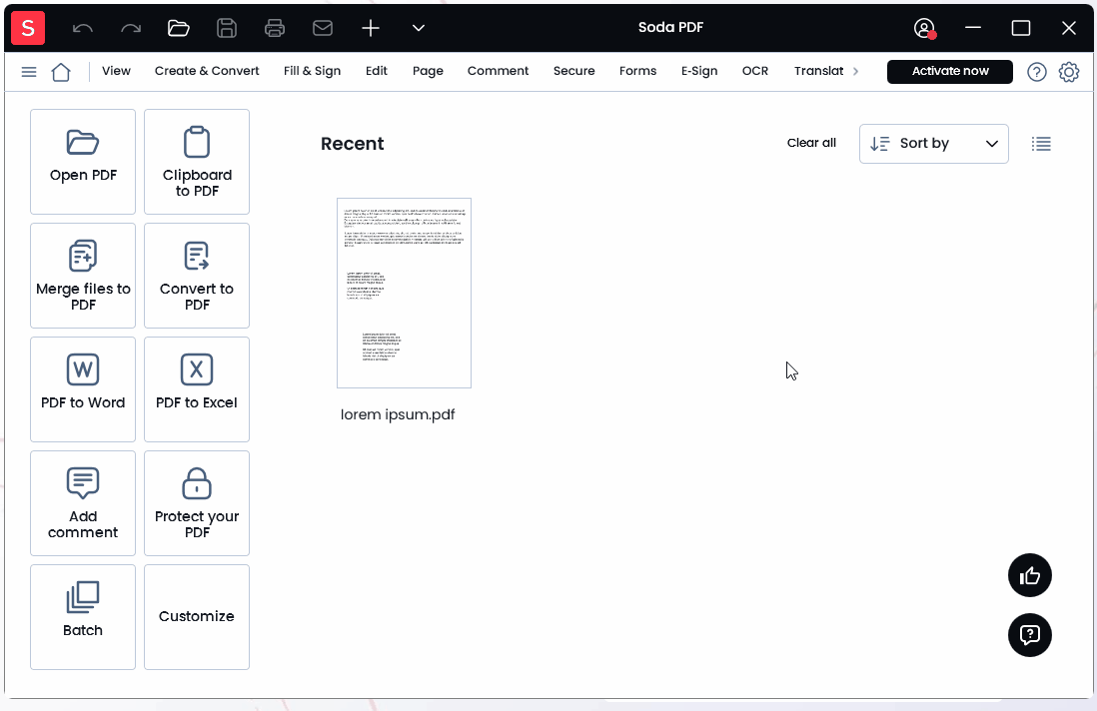Click the Clipboard to PDF tile
This screenshot has width=1097, height=711.
pos(197,162)
